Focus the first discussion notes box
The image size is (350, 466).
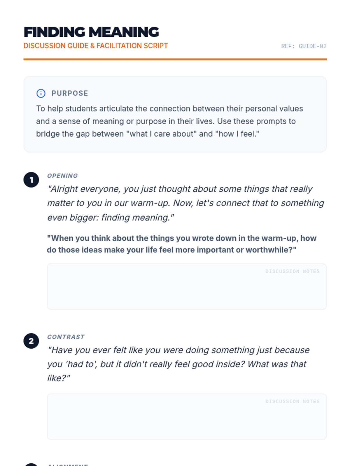click(x=187, y=290)
